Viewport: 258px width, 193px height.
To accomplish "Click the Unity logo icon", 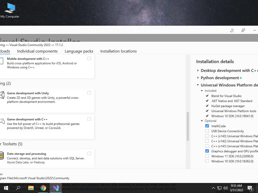I will click(x=2, y=95).
